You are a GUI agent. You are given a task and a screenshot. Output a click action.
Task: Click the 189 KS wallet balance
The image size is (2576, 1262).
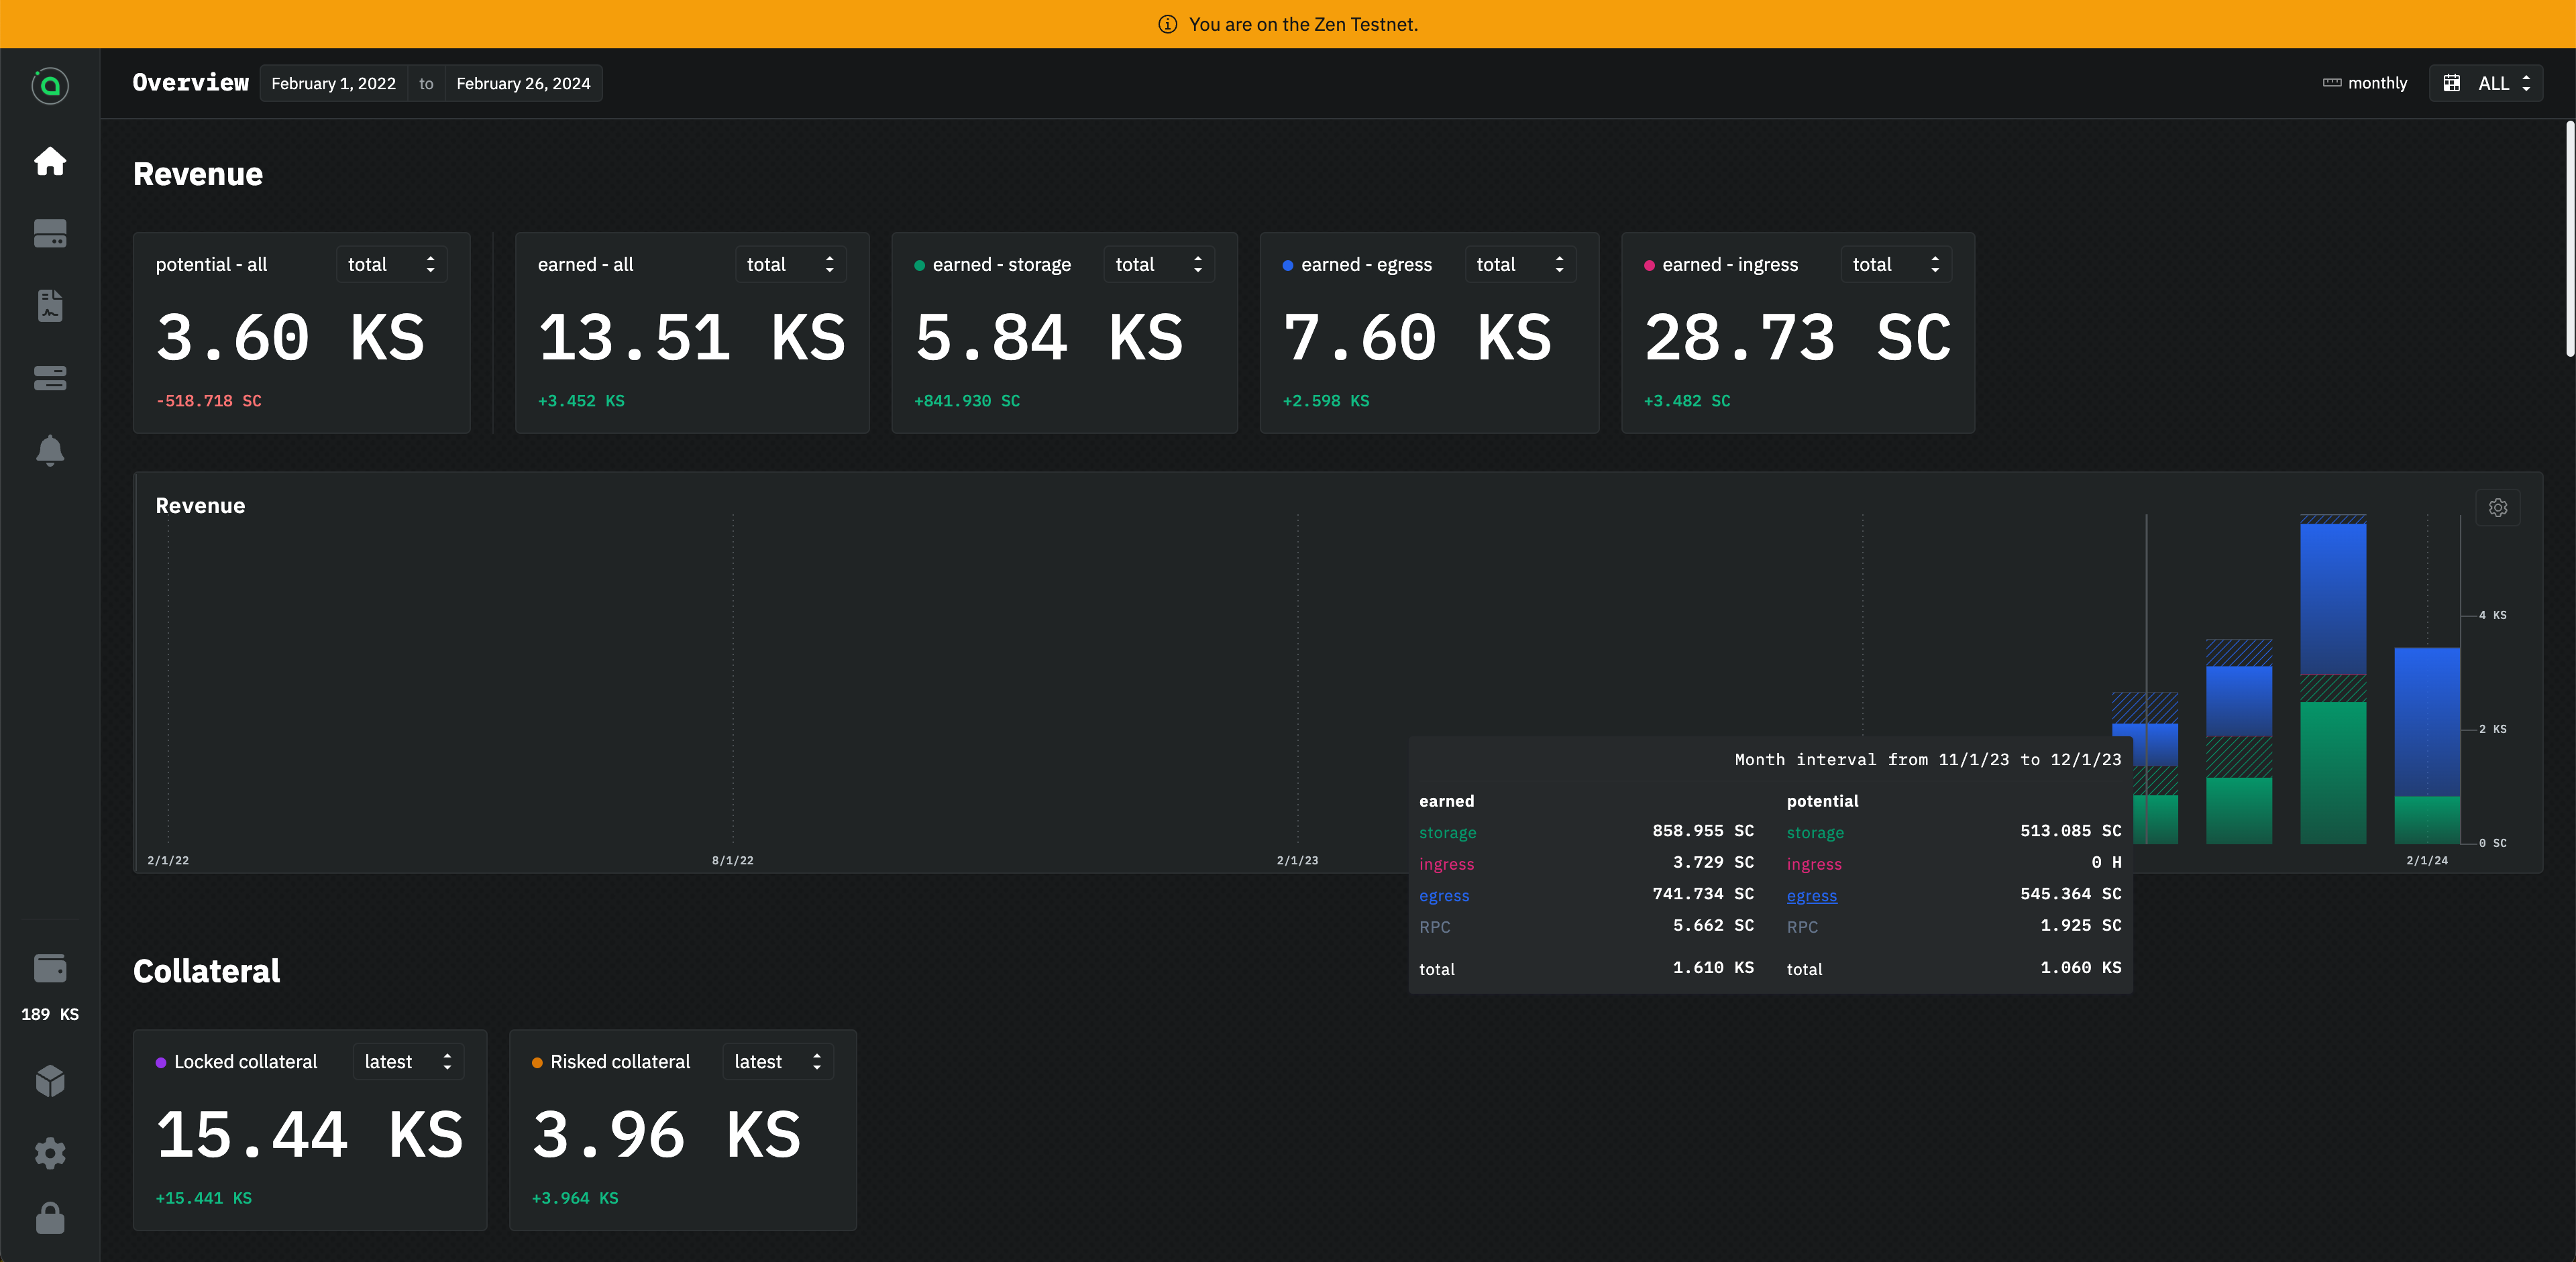coord(50,1014)
